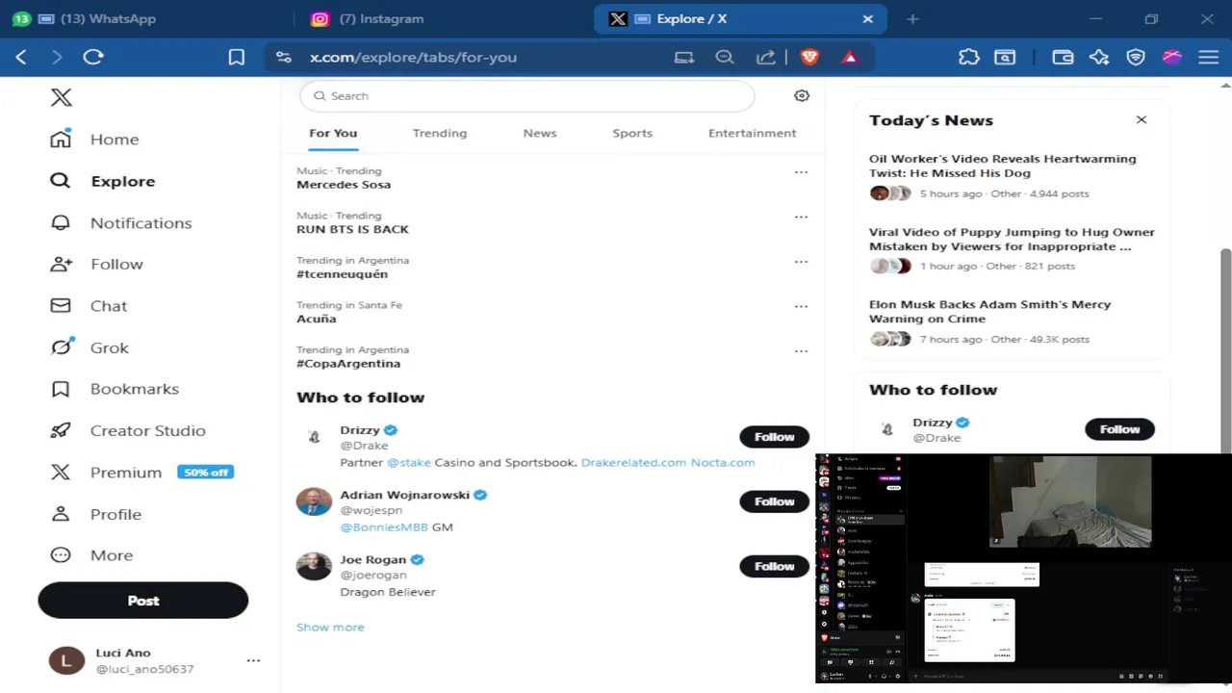Click Show more link
The width and height of the screenshot is (1232, 693).
tap(330, 628)
